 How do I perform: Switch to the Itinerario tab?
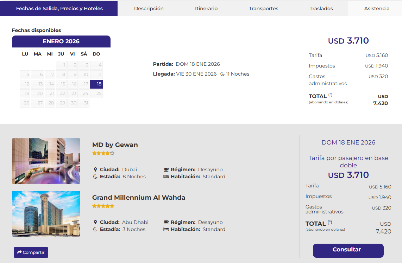(206, 8)
